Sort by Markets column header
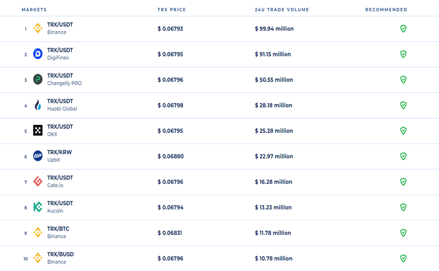The image size is (439, 271). 34,10
